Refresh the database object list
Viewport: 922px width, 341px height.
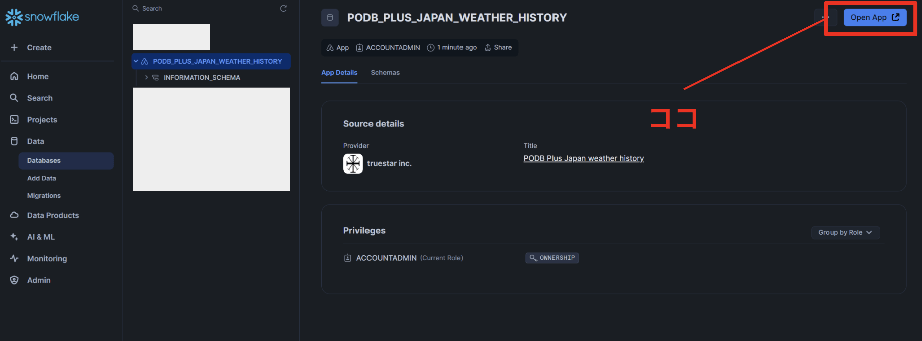[283, 8]
